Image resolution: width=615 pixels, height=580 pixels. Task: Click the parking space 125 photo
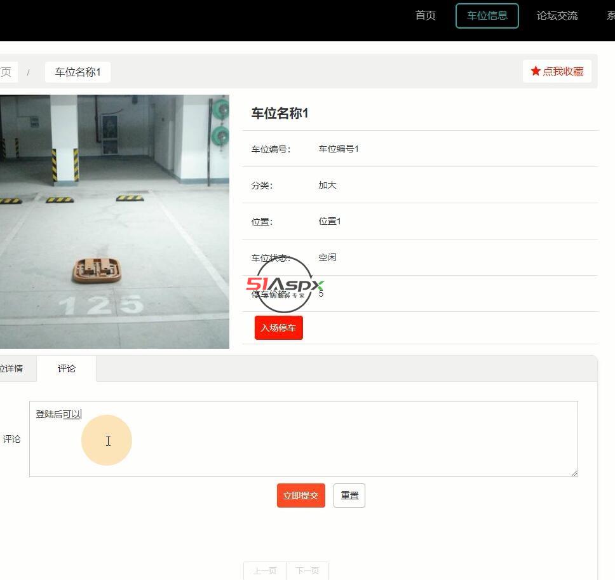pyautogui.click(x=114, y=221)
